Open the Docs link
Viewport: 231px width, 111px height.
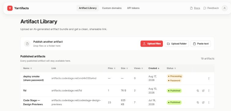(x=195, y=8)
